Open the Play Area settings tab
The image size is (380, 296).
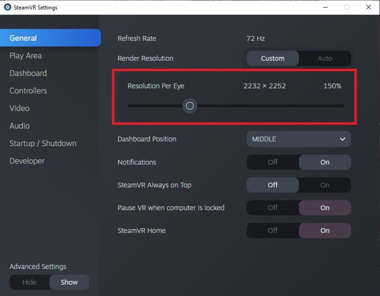tap(26, 55)
